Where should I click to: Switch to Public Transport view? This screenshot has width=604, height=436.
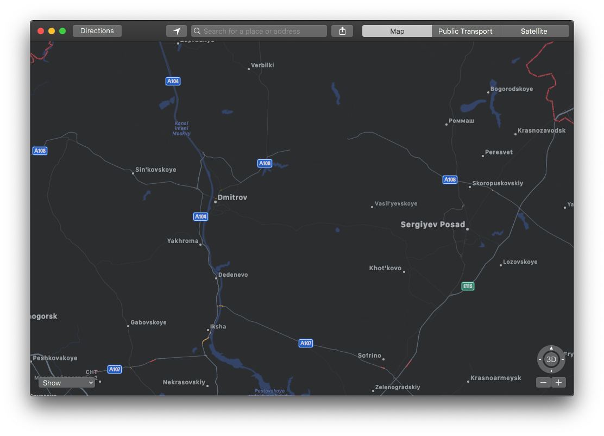click(465, 31)
